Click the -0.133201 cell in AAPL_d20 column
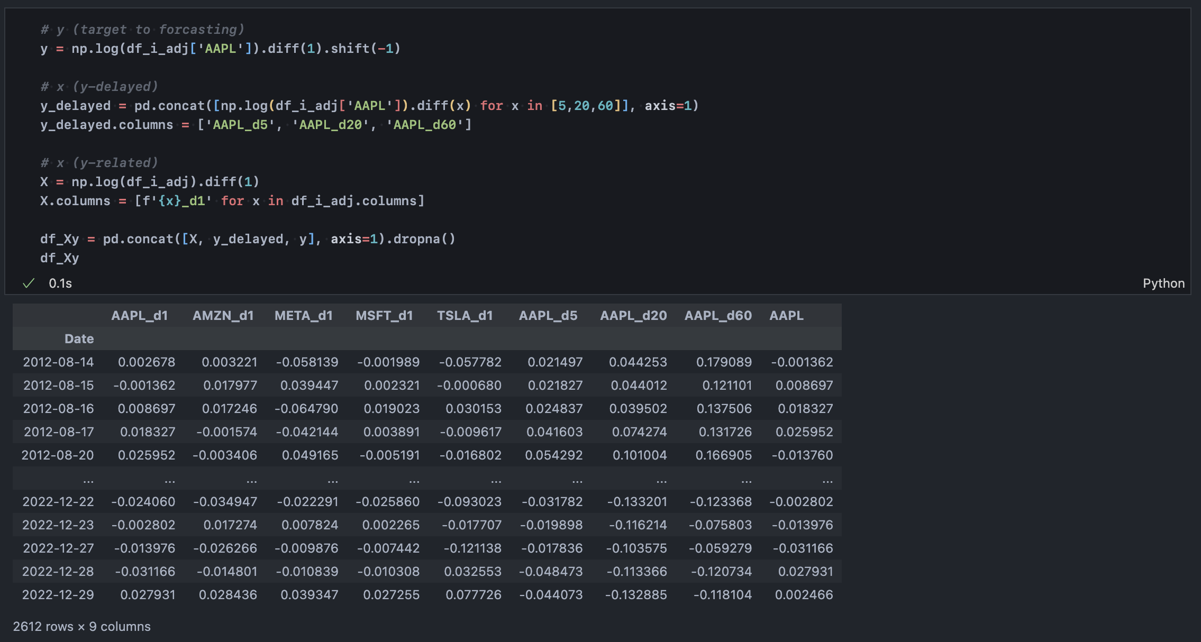This screenshot has width=1201, height=642. point(637,502)
